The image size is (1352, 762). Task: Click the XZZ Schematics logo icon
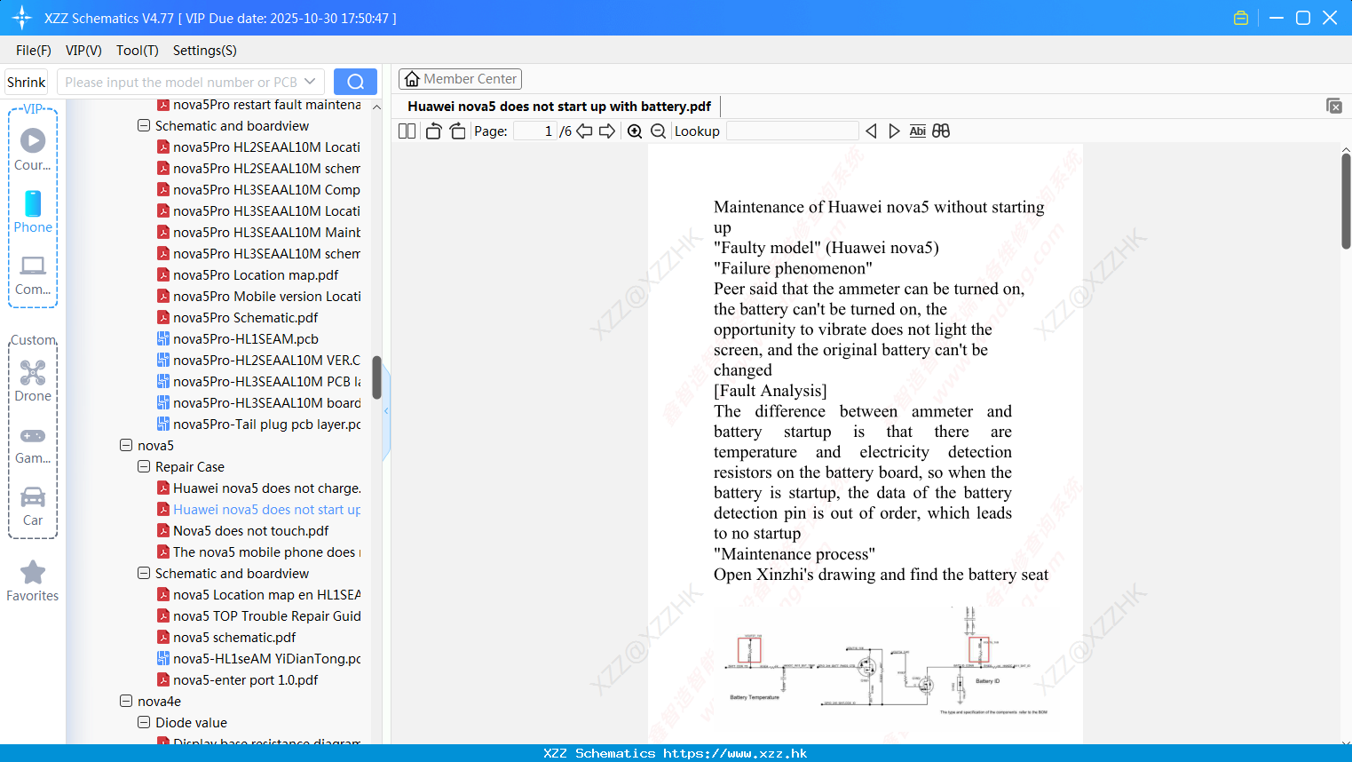tap(22, 18)
